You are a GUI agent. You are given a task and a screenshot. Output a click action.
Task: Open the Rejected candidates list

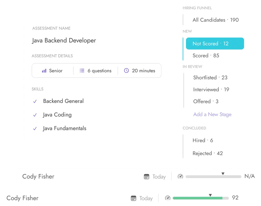click(x=207, y=154)
